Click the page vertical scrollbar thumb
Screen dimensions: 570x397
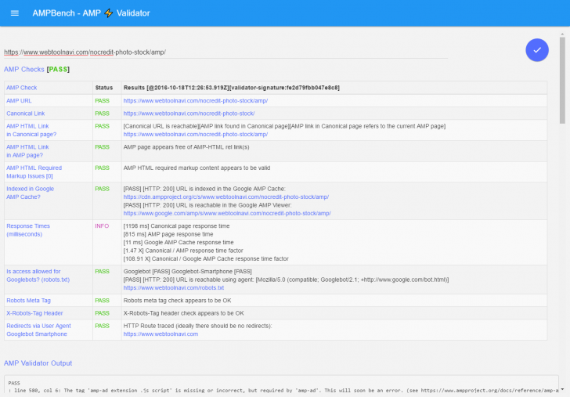tap(562, 80)
